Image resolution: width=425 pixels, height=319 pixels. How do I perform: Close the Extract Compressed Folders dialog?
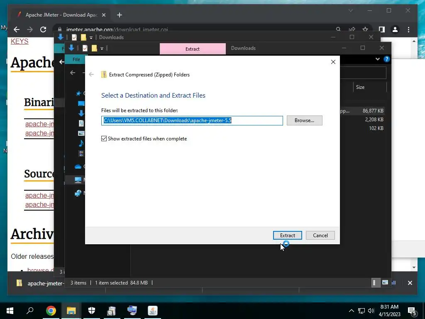pos(333,62)
